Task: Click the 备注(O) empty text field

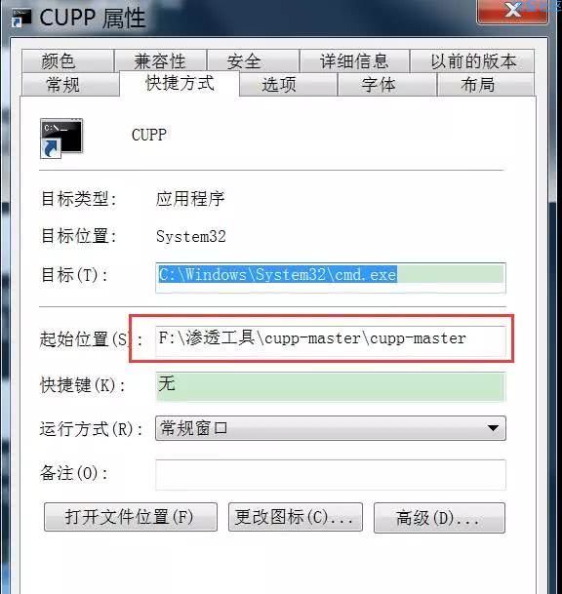Action: tap(331, 474)
